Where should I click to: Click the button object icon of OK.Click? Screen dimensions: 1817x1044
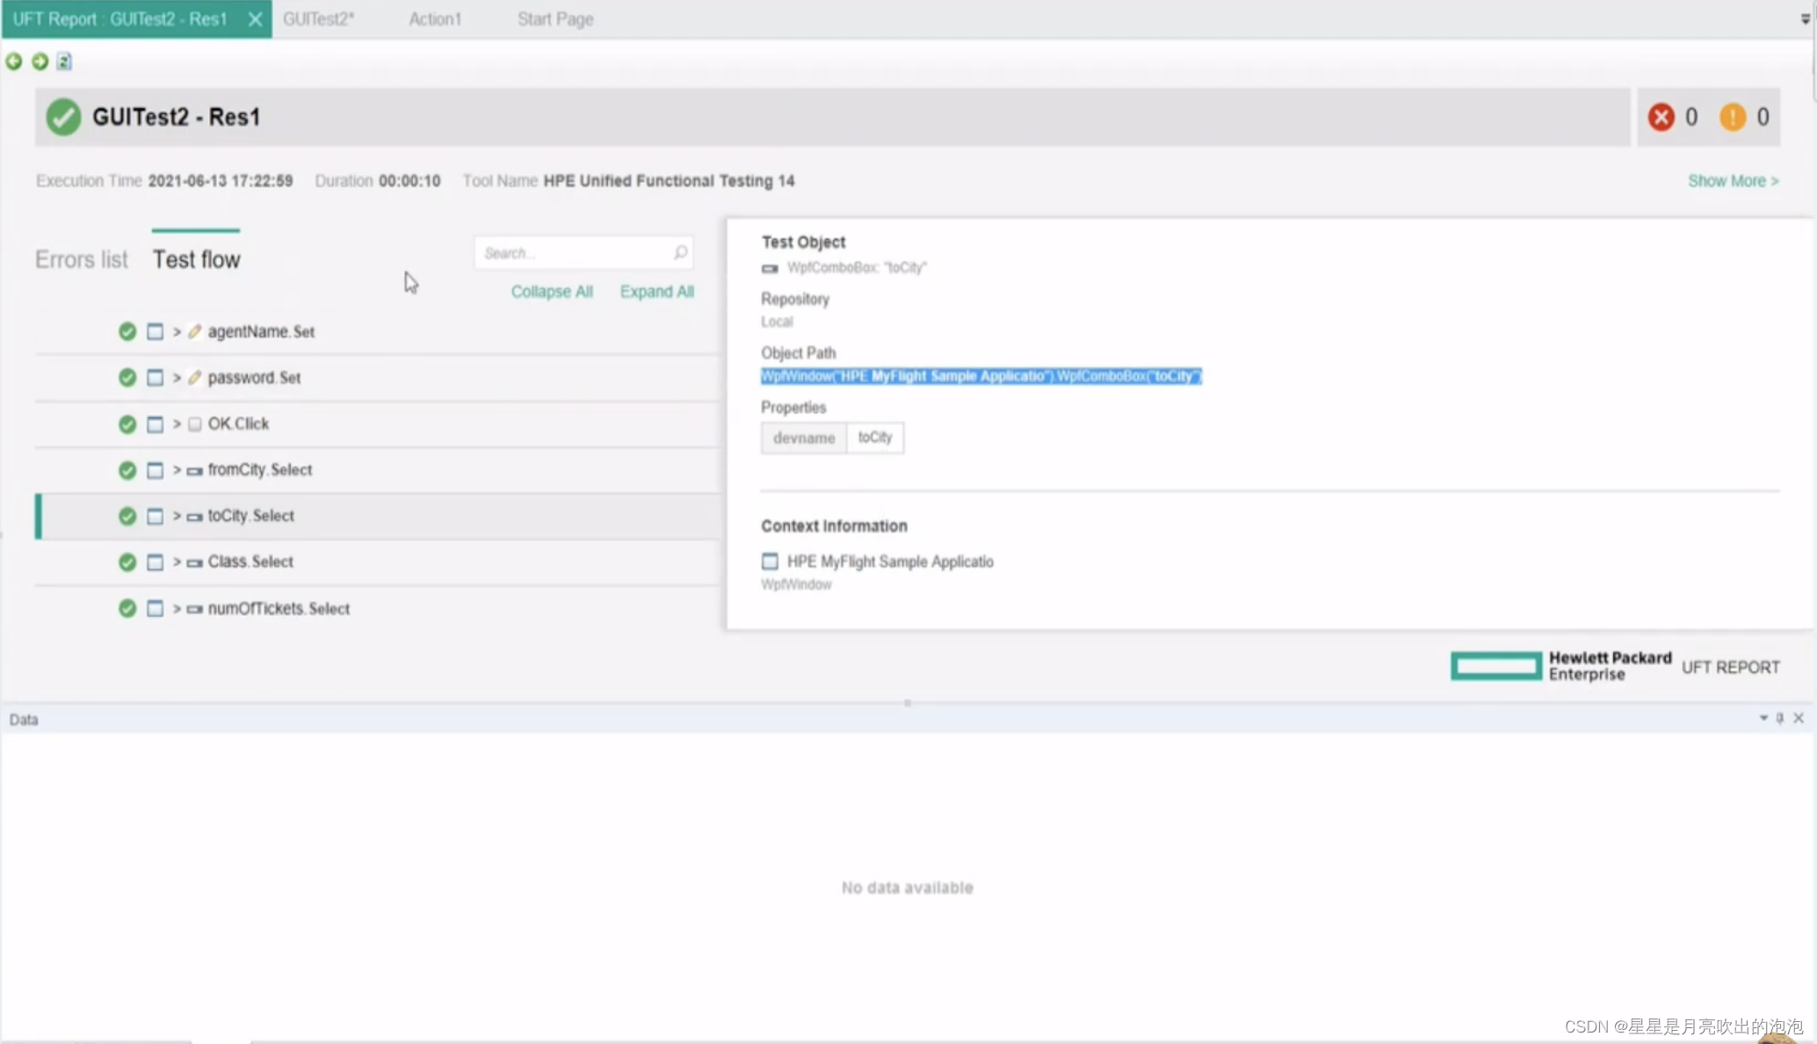click(195, 424)
